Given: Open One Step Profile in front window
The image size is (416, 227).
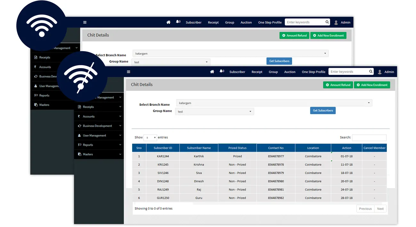Looking at the screenshot, I should 313,72.
